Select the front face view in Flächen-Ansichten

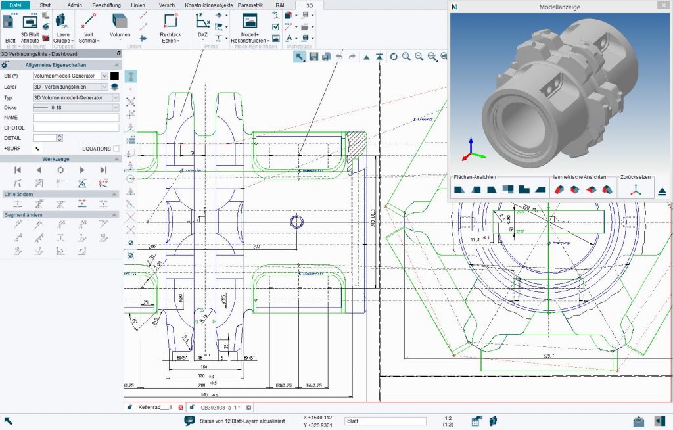coord(459,189)
